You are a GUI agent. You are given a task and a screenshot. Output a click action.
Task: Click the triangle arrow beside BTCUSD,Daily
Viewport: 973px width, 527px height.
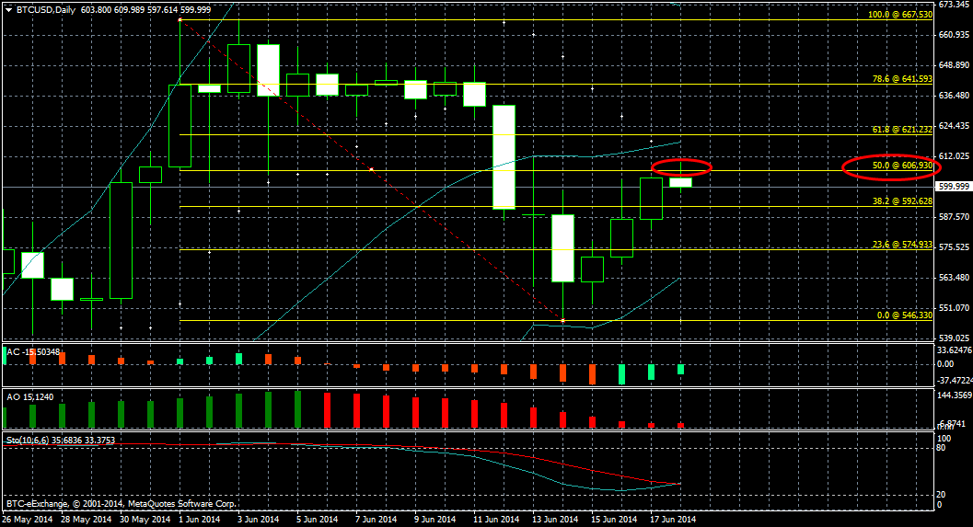point(8,8)
